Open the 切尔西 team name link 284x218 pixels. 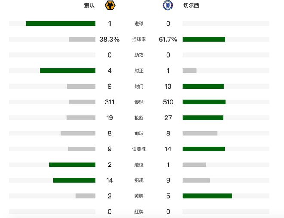(x=191, y=6)
